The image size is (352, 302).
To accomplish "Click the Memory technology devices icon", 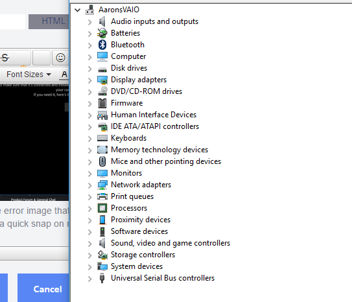I will [102, 150].
